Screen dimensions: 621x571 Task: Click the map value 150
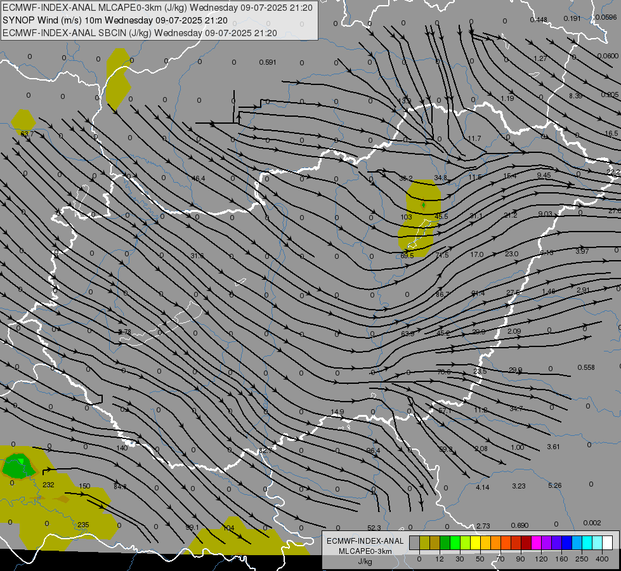click(x=84, y=486)
